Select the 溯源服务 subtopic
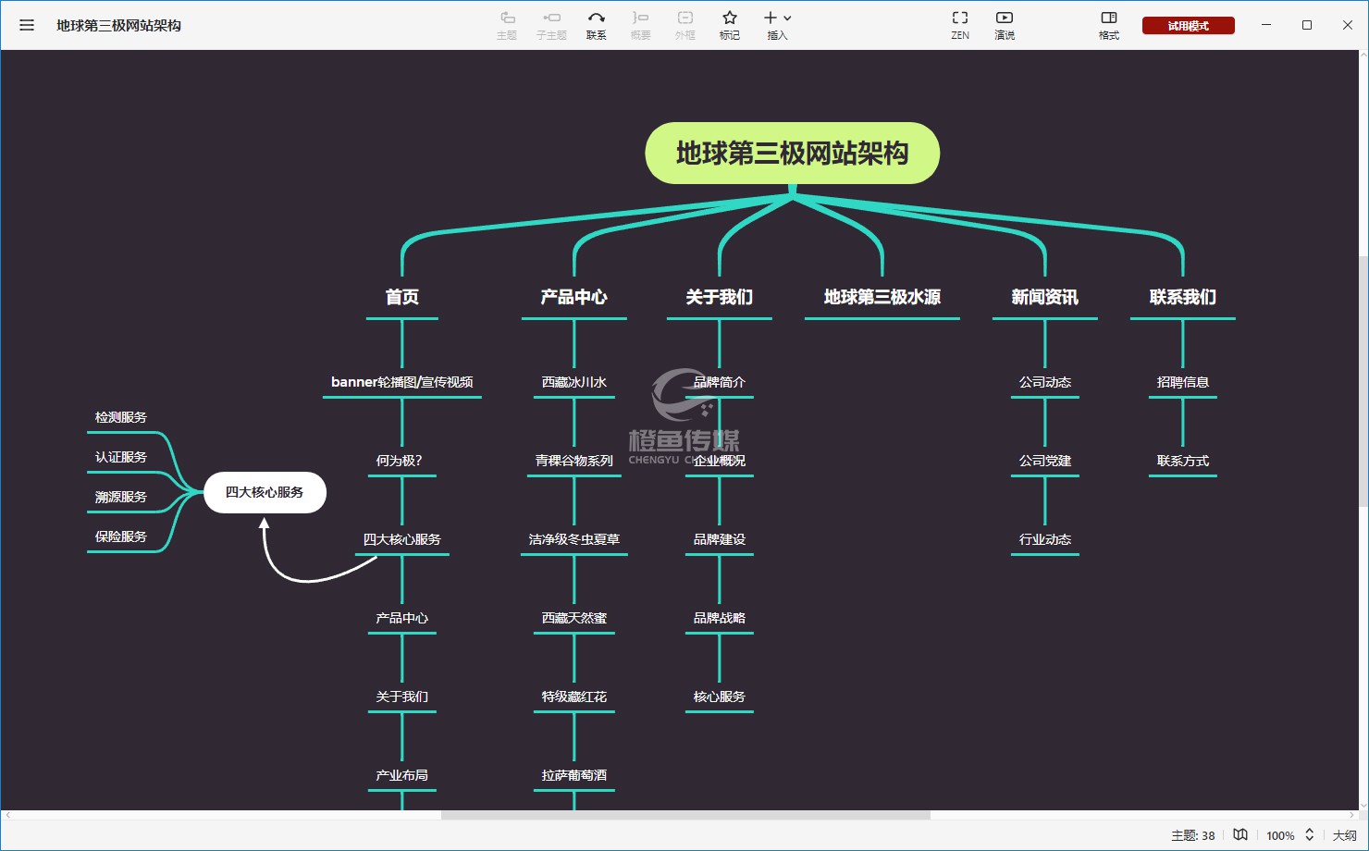The width and height of the screenshot is (1369, 851). point(121,497)
